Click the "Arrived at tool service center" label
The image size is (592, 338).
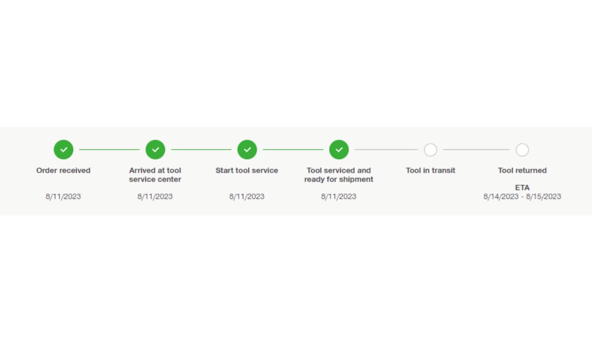pyautogui.click(x=155, y=175)
